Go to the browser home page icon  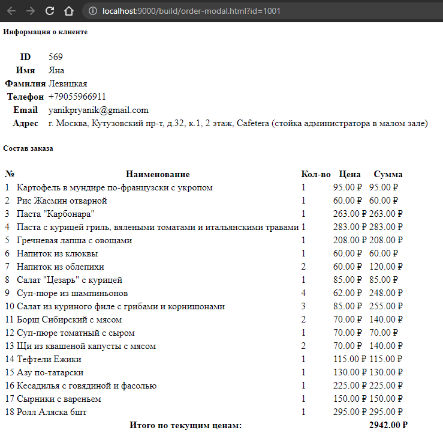pyautogui.click(x=69, y=11)
